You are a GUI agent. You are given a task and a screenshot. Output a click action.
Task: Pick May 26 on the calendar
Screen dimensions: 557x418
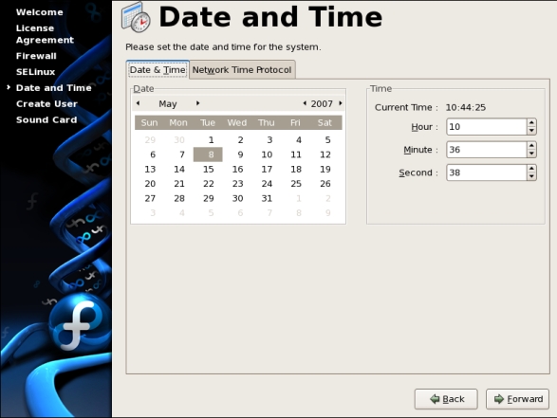[x=325, y=184]
